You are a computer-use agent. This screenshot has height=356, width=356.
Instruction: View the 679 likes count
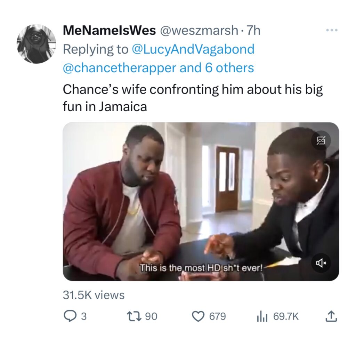coord(218,316)
